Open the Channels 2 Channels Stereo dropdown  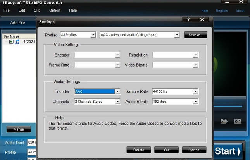pos(97,102)
